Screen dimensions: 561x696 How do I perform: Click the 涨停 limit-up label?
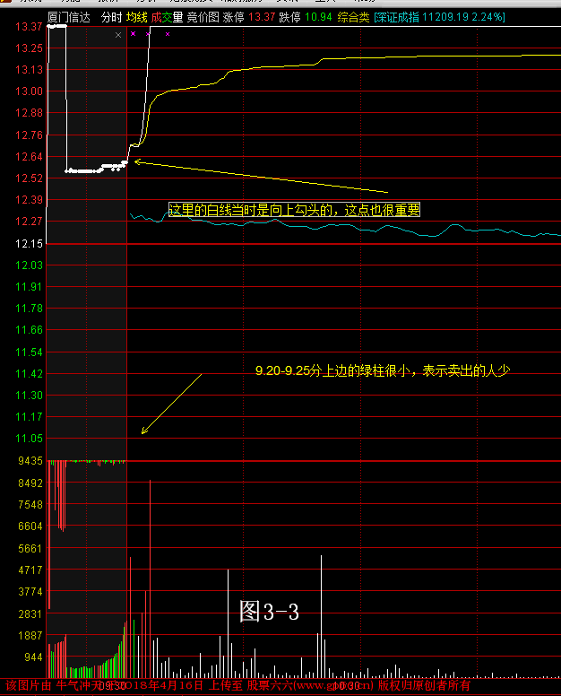tap(234, 16)
